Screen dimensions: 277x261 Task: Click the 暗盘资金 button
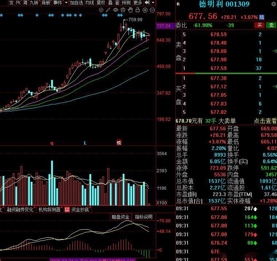(120, 217)
